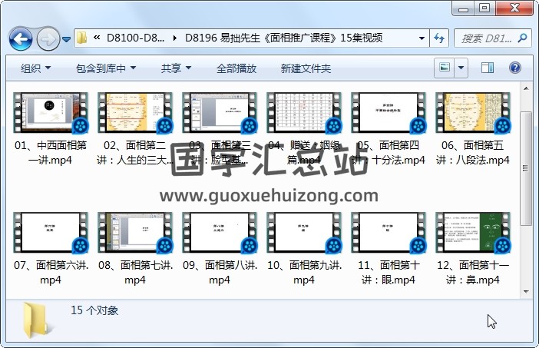Open more view options dropdown arrow
The image size is (539, 348).
461,68
